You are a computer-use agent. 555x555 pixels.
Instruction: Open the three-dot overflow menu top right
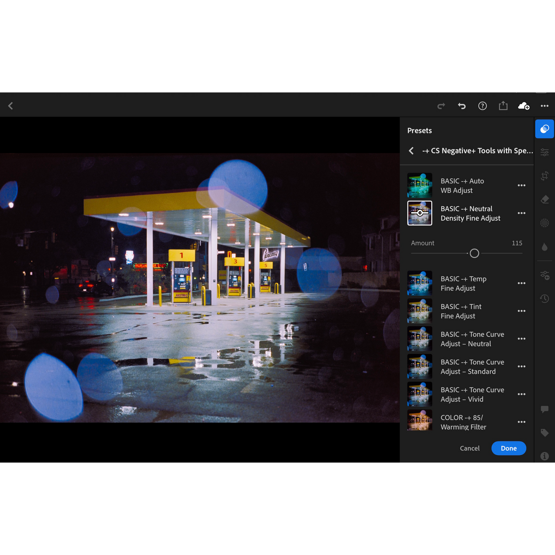click(544, 106)
